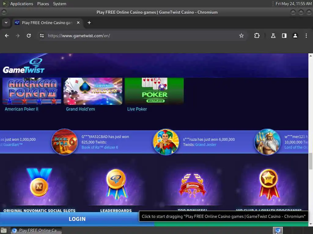This screenshot has height=234, width=313.
Task: Open the Book of Ra deluxe 6 link
Action: (x=100, y=147)
